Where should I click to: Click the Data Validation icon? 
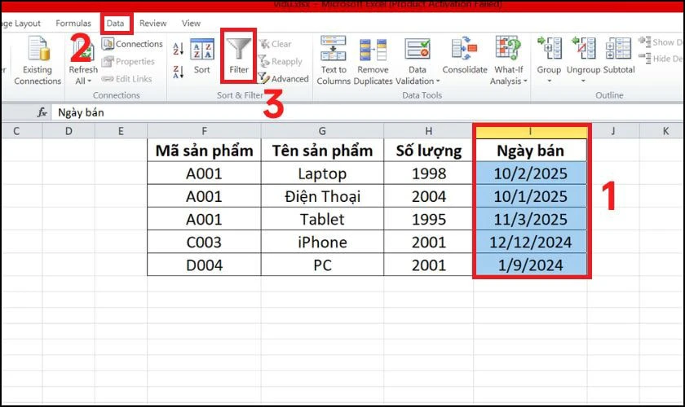[418, 48]
